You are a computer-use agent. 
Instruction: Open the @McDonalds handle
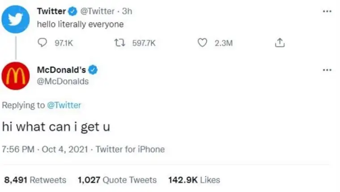(63, 81)
